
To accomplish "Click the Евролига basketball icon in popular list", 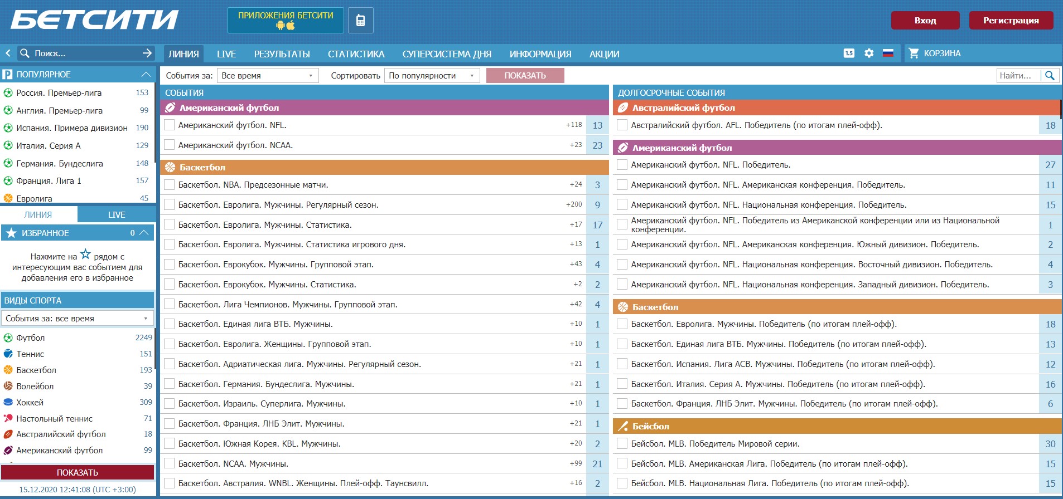I will point(8,198).
